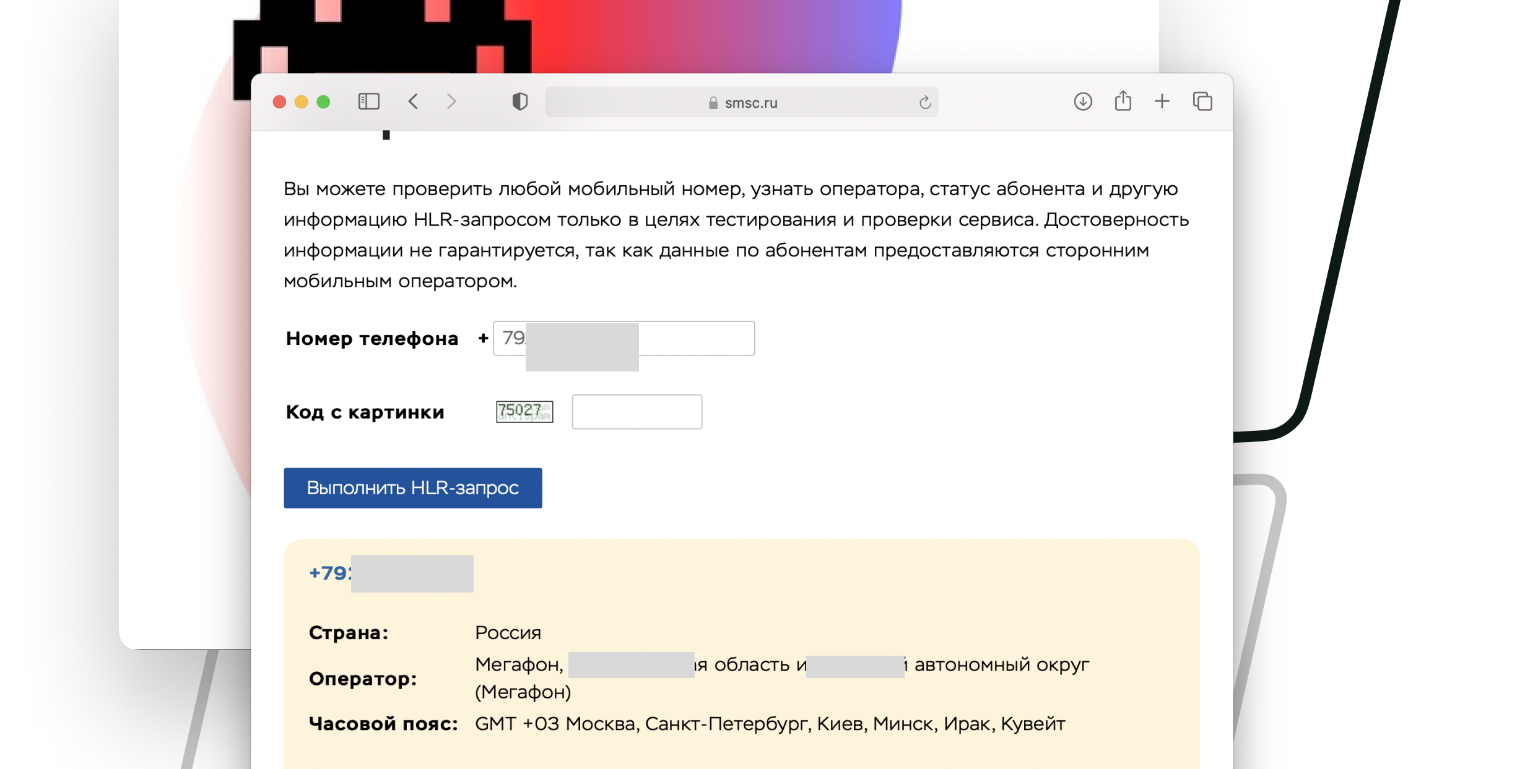Click the paragraph starting Вы можете проверить
This screenshot has width=1538, height=769.
[736, 235]
